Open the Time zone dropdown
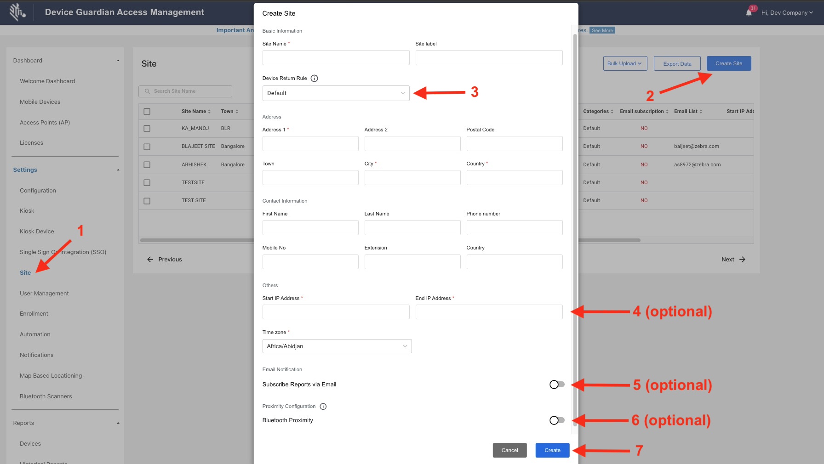Viewport: 824px width, 464px height. click(337, 346)
